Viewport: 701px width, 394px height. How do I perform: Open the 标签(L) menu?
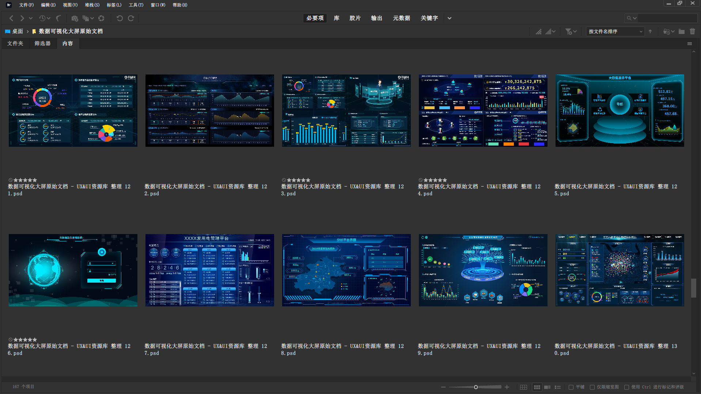(x=114, y=5)
